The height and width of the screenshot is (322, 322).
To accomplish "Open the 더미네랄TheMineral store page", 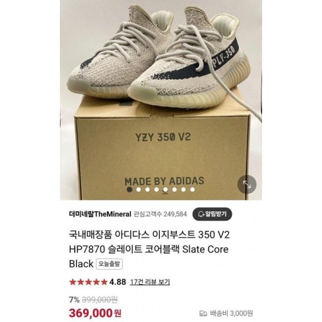I will click(x=100, y=214).
